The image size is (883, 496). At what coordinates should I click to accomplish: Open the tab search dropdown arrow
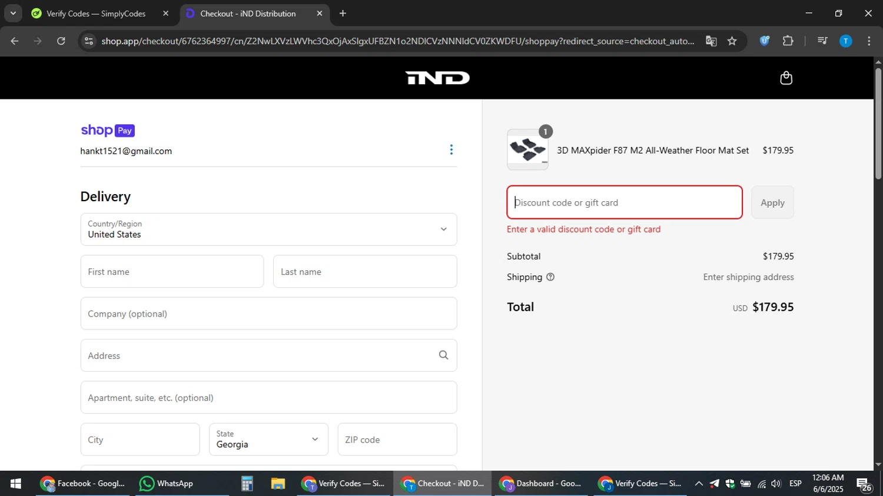point(13,13)
